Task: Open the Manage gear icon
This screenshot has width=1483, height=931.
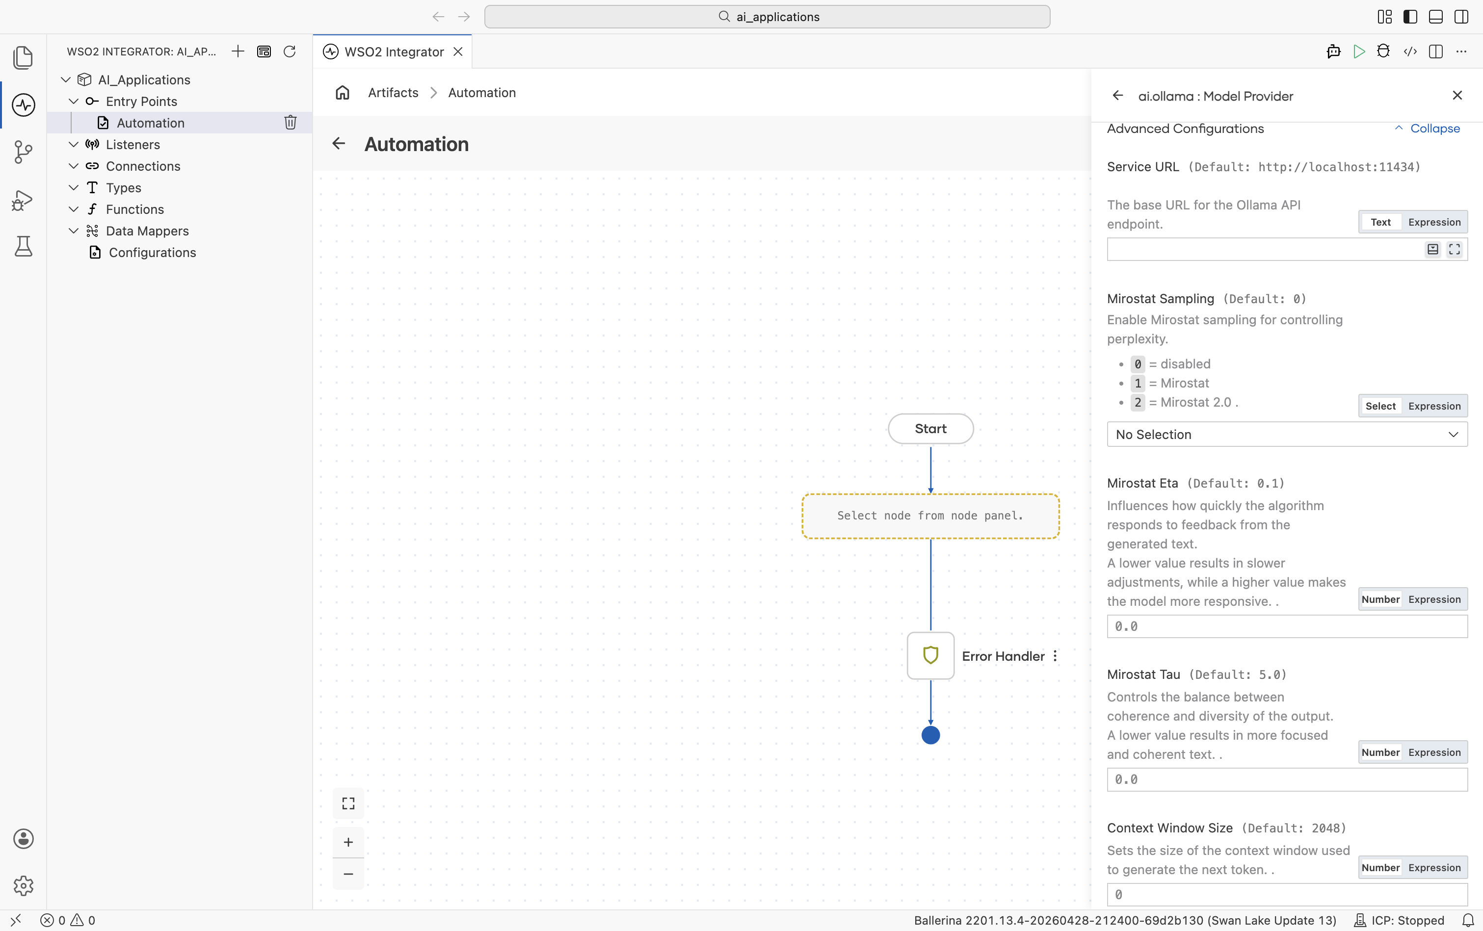Action: click(24, 885)
